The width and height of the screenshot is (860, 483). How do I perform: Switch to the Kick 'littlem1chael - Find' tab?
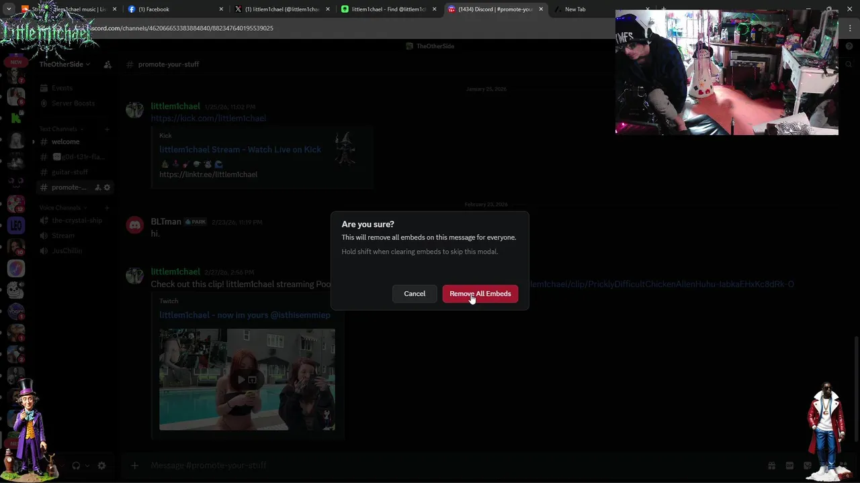(x=388, y=9)
